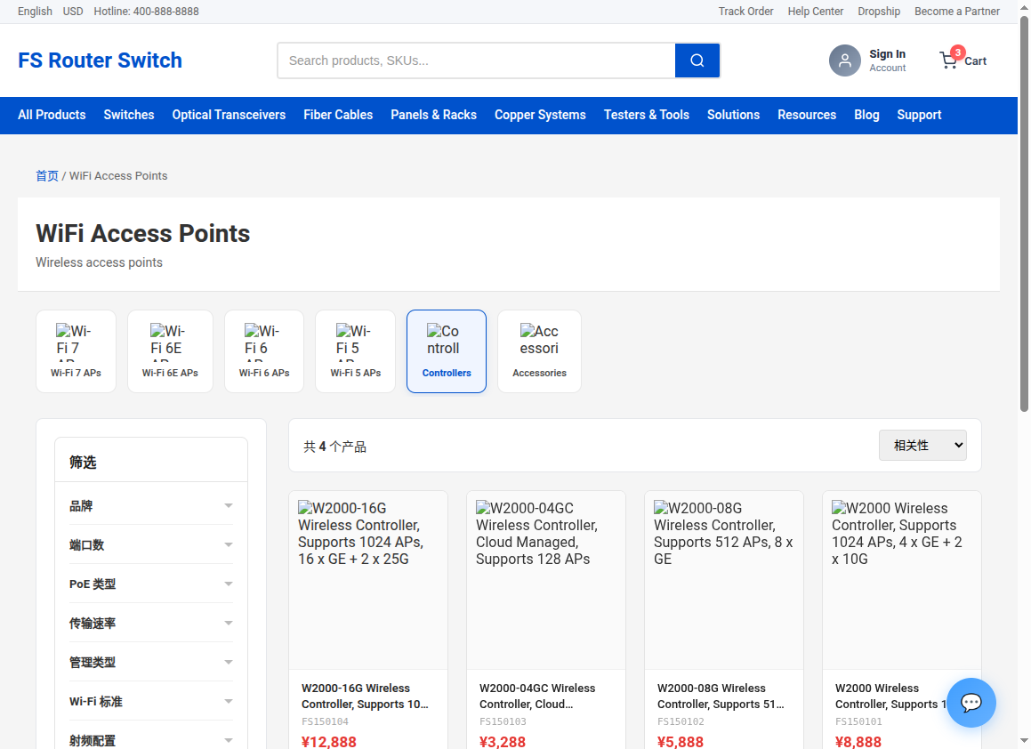Image resolution: width=1031 pixels, height=749 pixels.
Task: Expand the 端口数 filter
Action: tap(151, 544)
